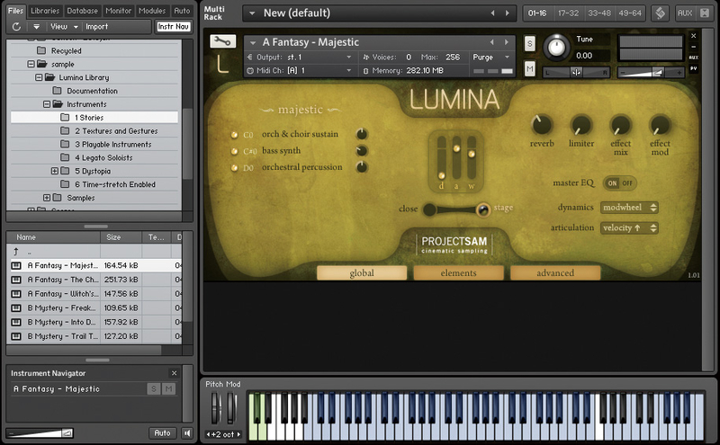Collapse the Instruments folder
The image size is (720, 445).
[47, 104]
